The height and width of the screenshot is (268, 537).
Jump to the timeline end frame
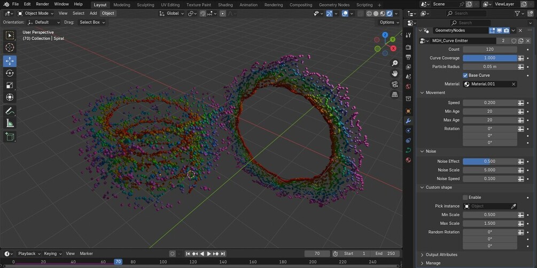223,254
